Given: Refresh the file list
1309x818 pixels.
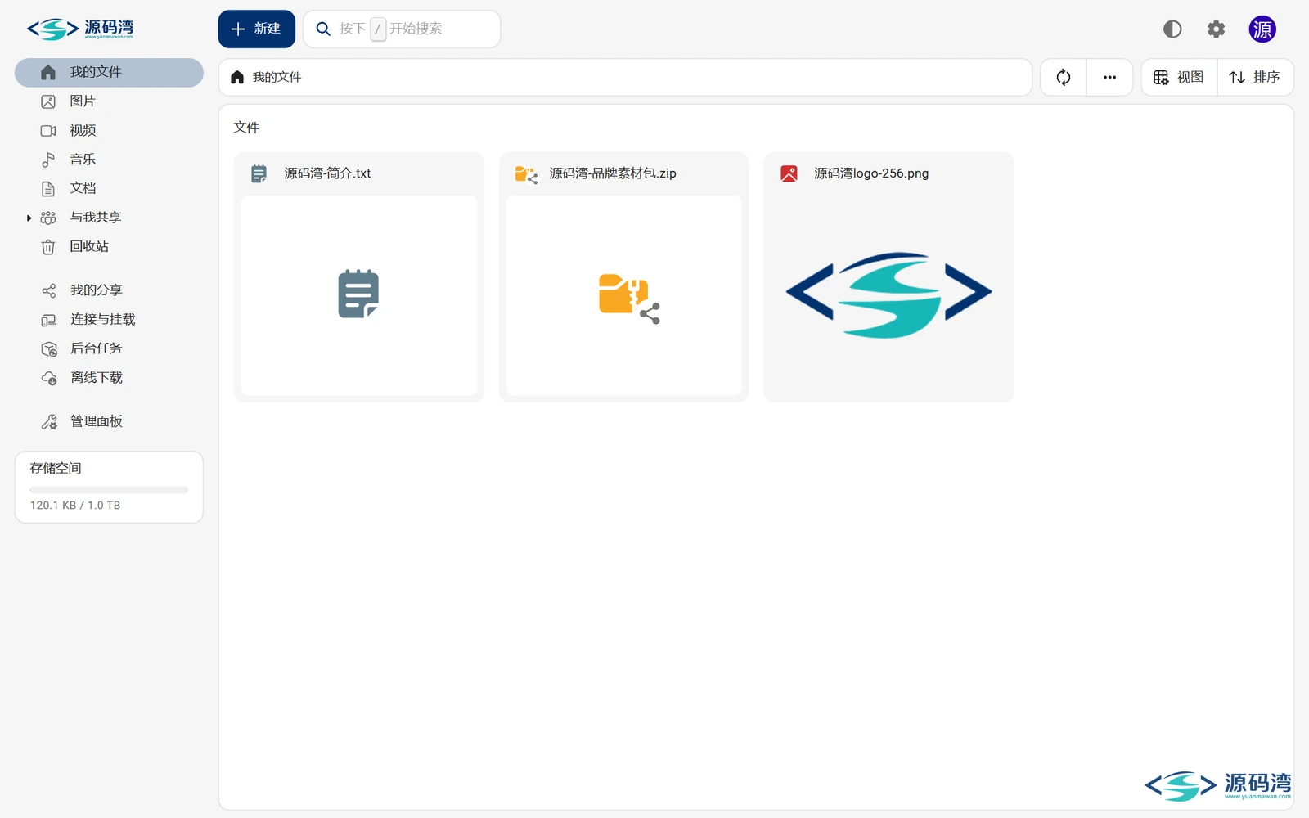Looking at the screenshot, I should [1064, 77].
